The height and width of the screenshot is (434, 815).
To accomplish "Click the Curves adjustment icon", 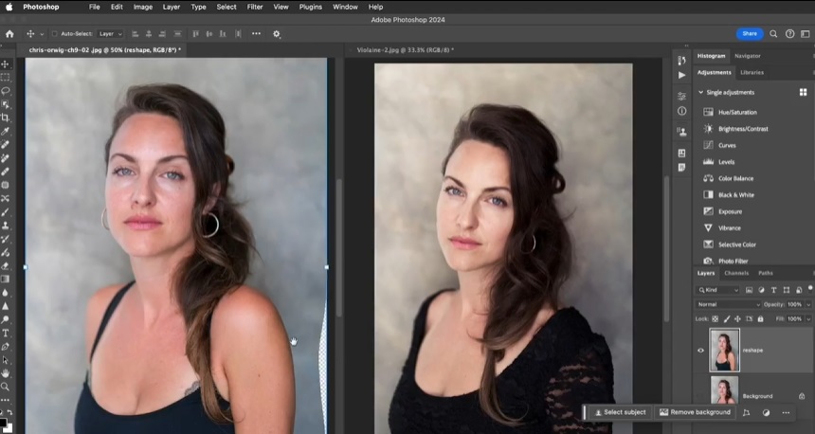I will 708,145.
